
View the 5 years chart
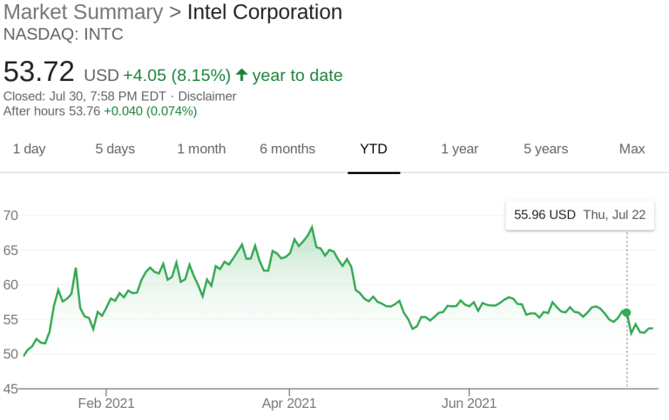pyautogui.click(x=545, y=149)
